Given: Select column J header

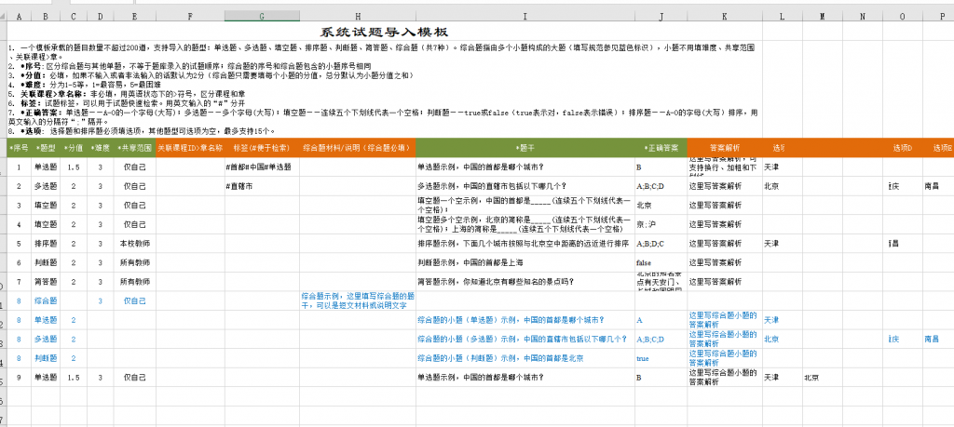Looking at the screenshot, I should pos(661,17).
